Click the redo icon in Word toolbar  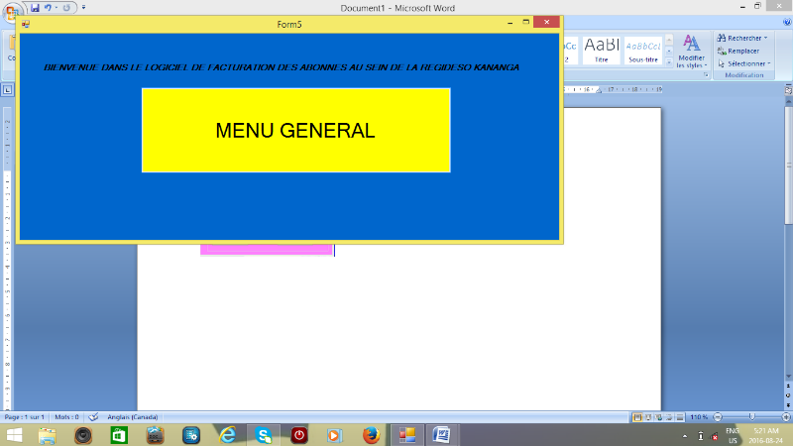click(x=66, y=8)
